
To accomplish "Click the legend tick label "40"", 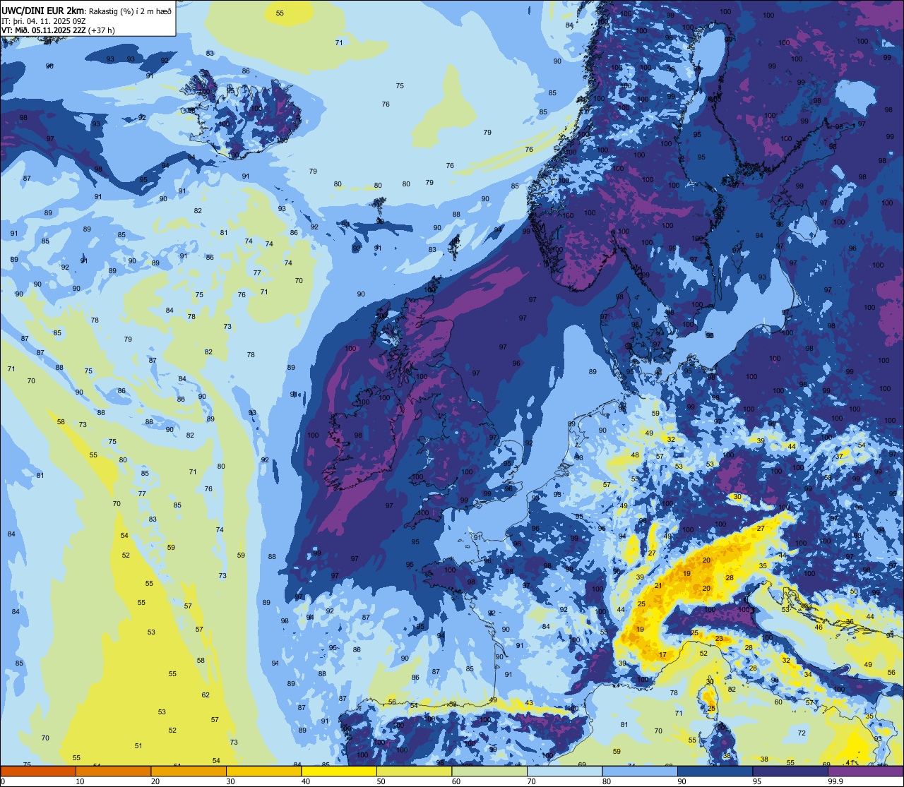I will [306, 781].
